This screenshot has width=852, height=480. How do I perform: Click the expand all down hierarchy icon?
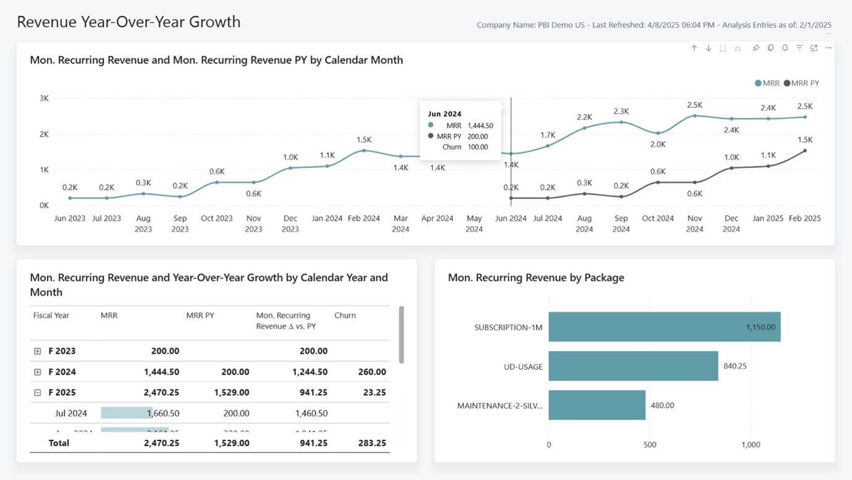coord(738,48)
